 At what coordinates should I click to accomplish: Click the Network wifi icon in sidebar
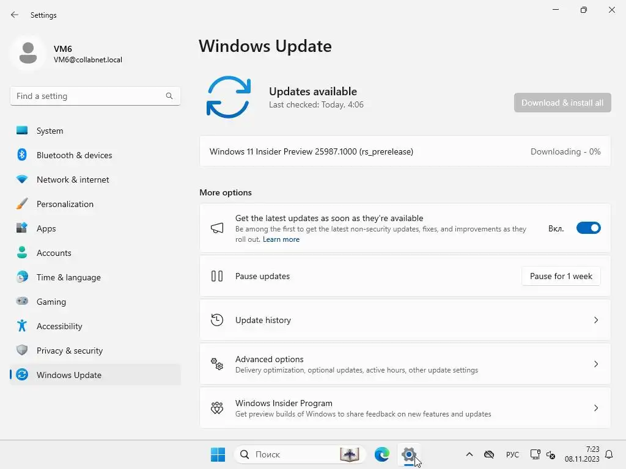22,180
